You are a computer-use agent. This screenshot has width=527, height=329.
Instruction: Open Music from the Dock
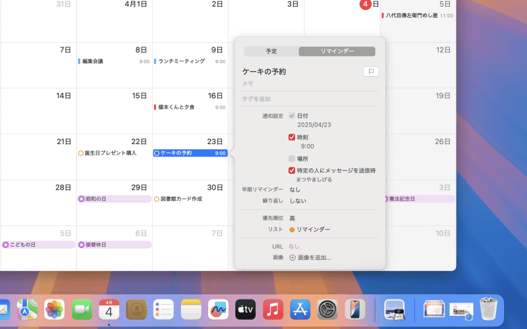click(273, 309)
